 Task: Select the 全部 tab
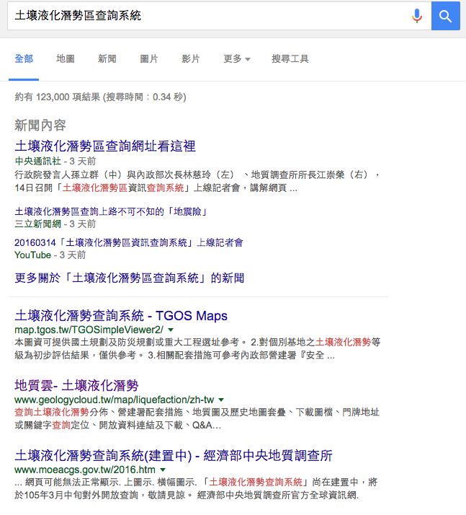pyautogui.click(x=24, y=59)
